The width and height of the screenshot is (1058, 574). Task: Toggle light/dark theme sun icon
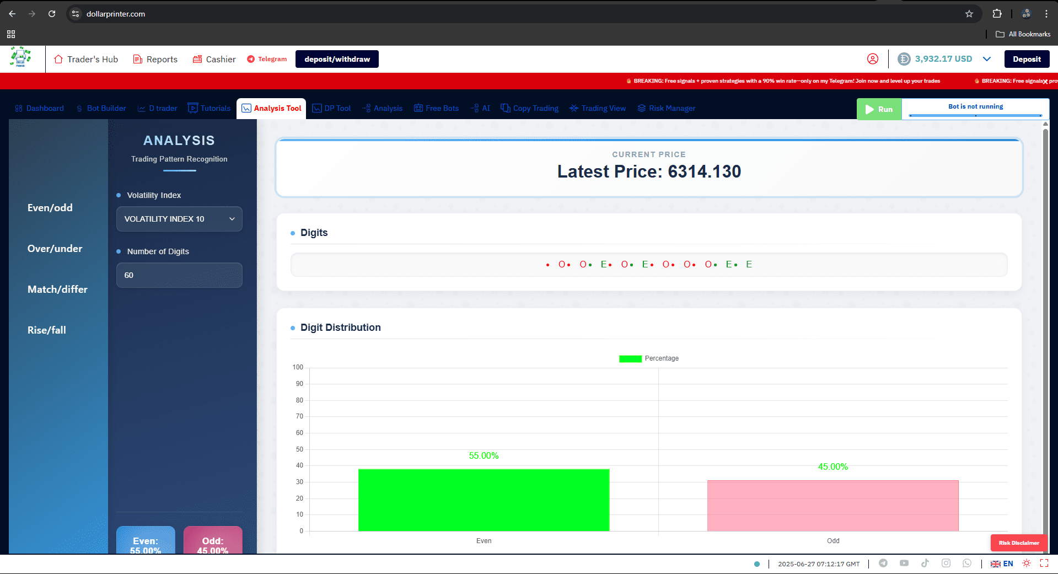[x=1027, y=563]
